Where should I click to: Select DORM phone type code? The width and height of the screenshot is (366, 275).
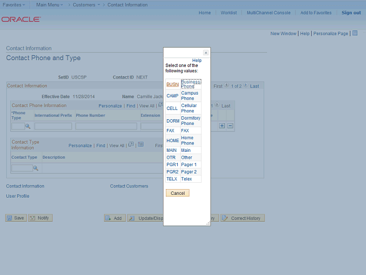tap(173, 121)
